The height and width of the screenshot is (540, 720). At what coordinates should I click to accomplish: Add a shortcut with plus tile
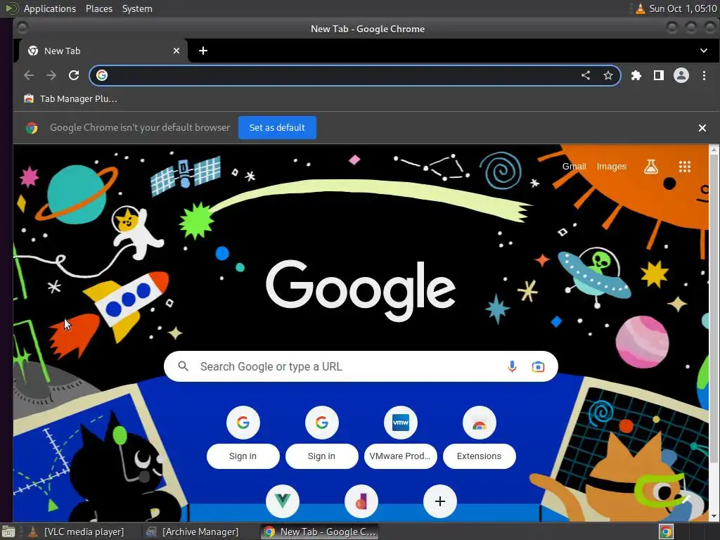[x=440, y=501]
